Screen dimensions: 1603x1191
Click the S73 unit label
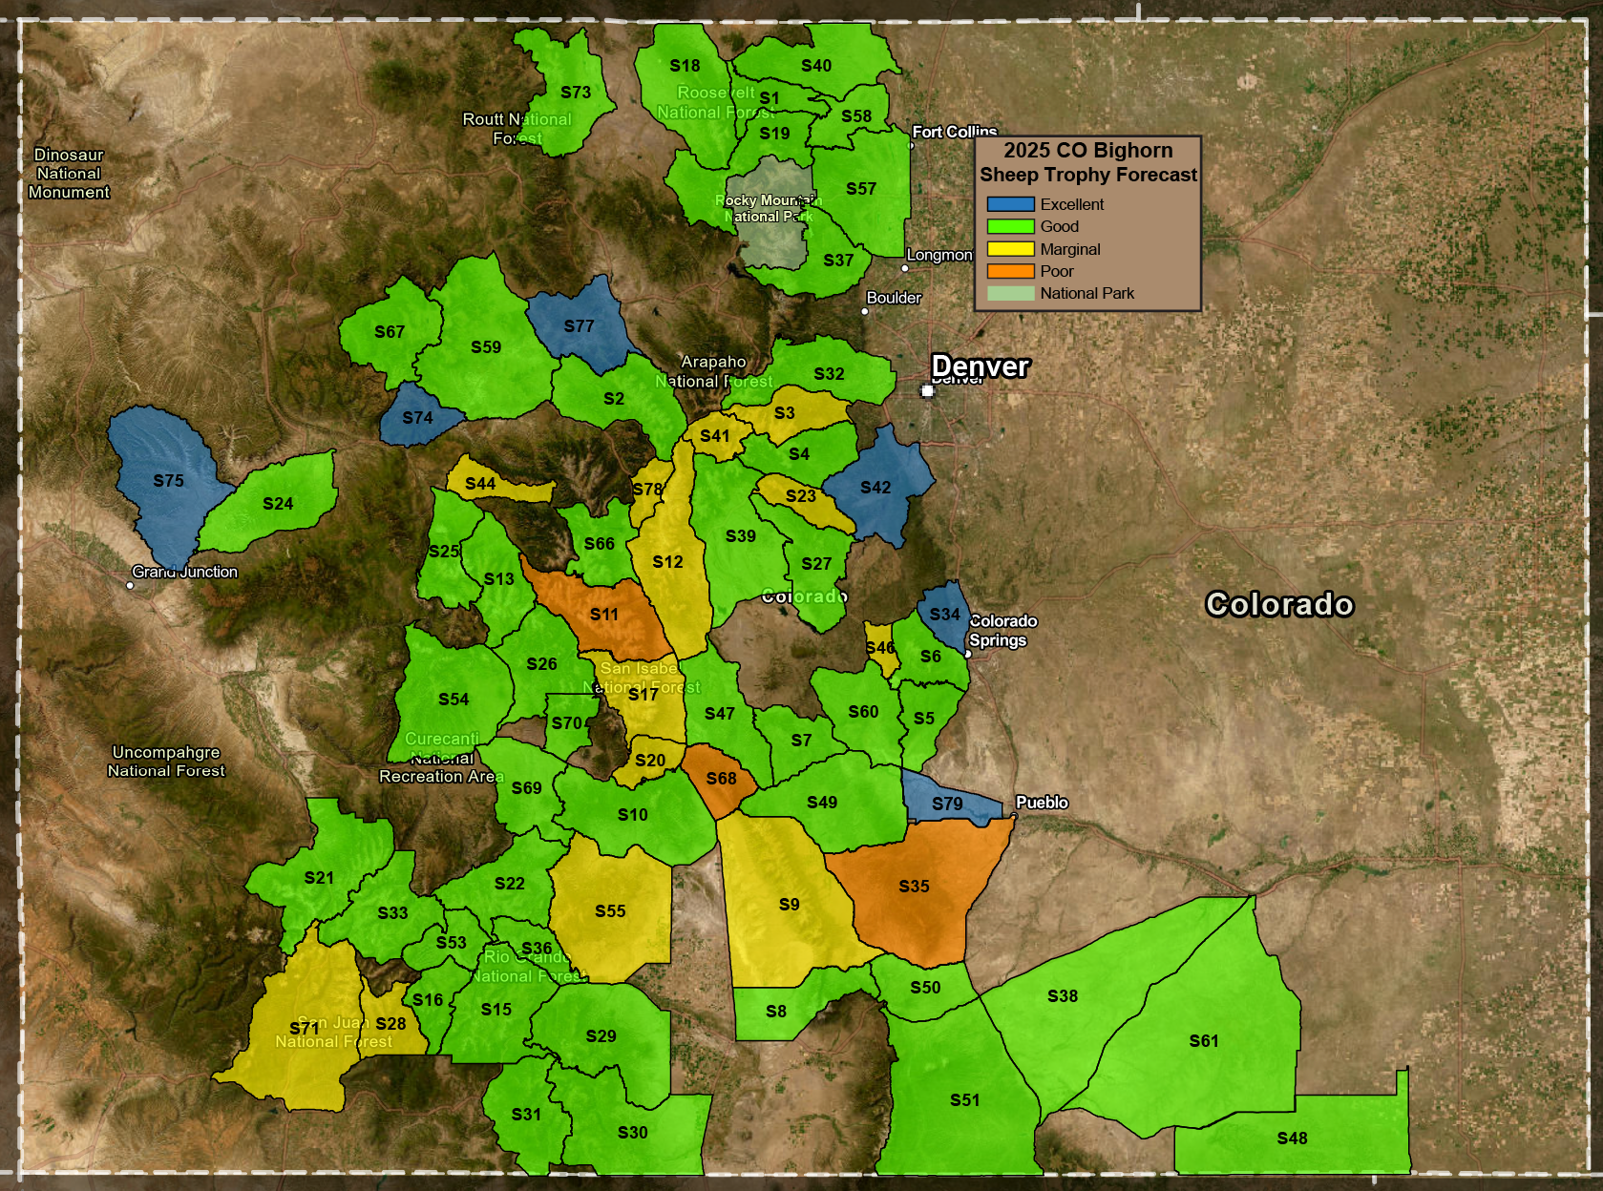575,93
